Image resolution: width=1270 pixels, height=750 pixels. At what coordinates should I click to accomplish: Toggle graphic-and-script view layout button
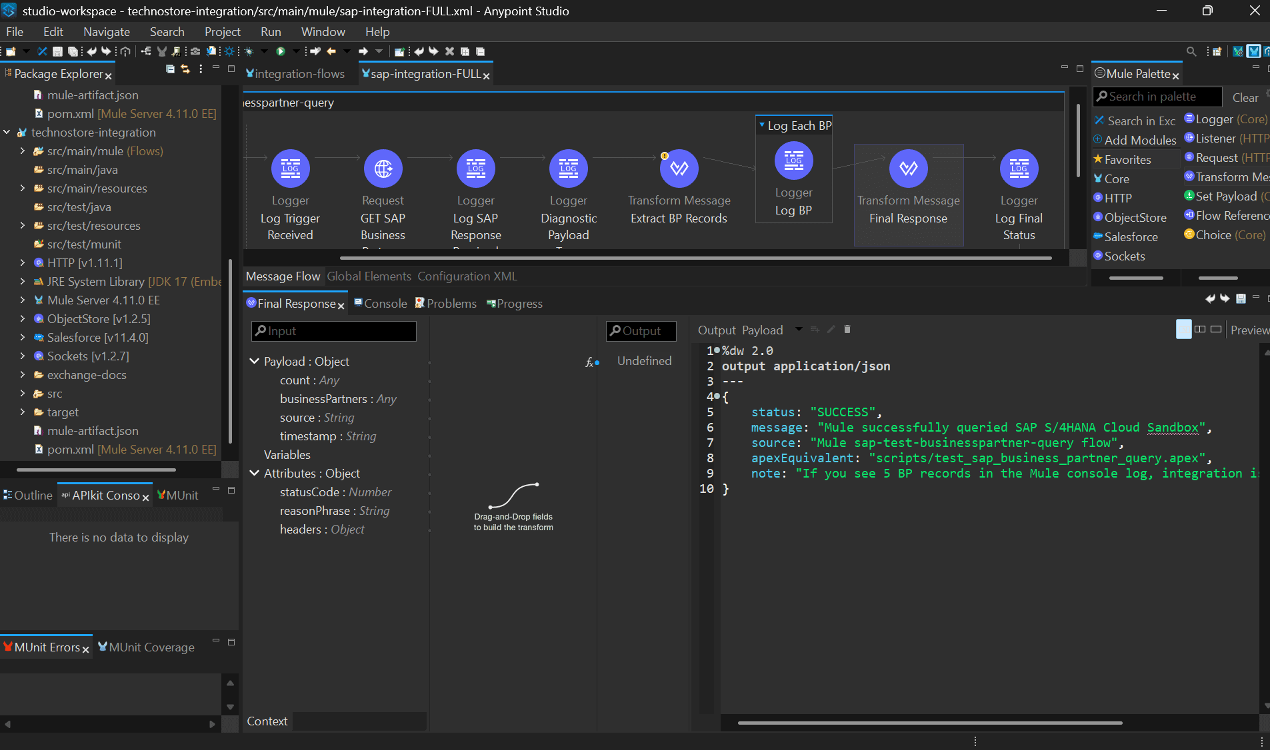point(1183,329)
